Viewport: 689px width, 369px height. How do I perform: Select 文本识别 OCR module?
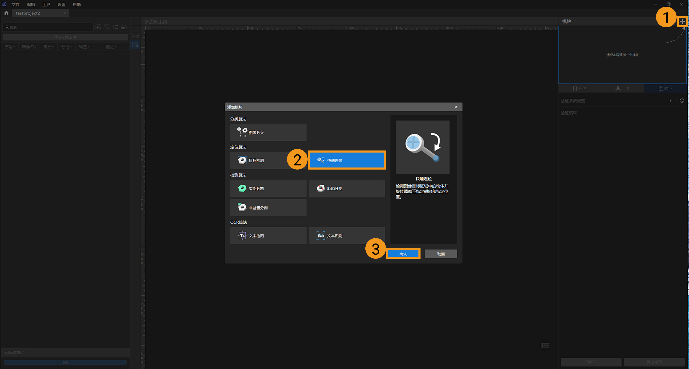click(x=347, y=236)
